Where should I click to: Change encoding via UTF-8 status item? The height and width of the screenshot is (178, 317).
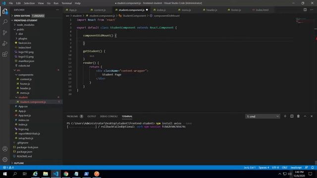(275, 168)
